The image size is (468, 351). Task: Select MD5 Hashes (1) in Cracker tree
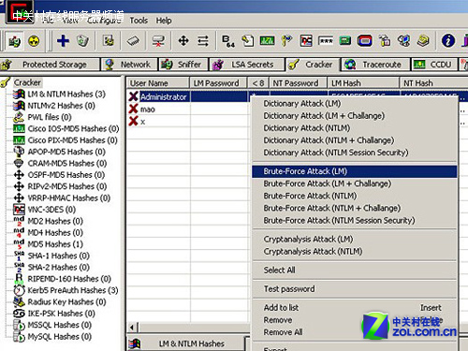tap(55, 244)
